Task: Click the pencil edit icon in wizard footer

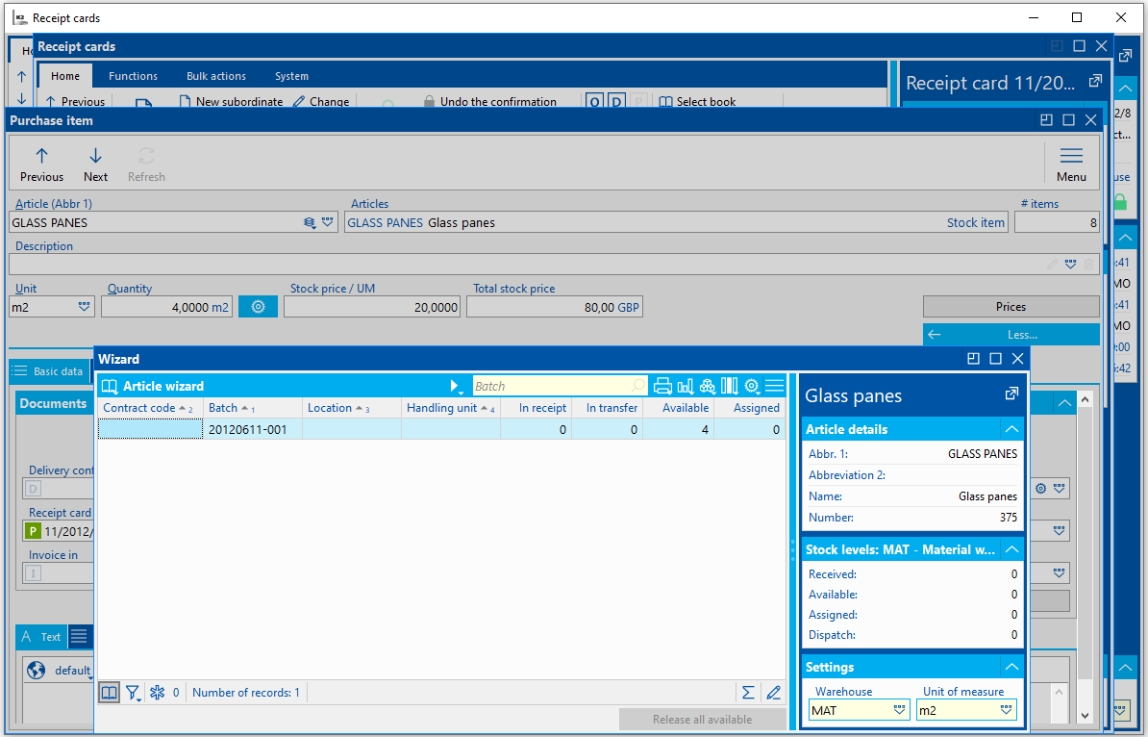Action: pos(773,693)
